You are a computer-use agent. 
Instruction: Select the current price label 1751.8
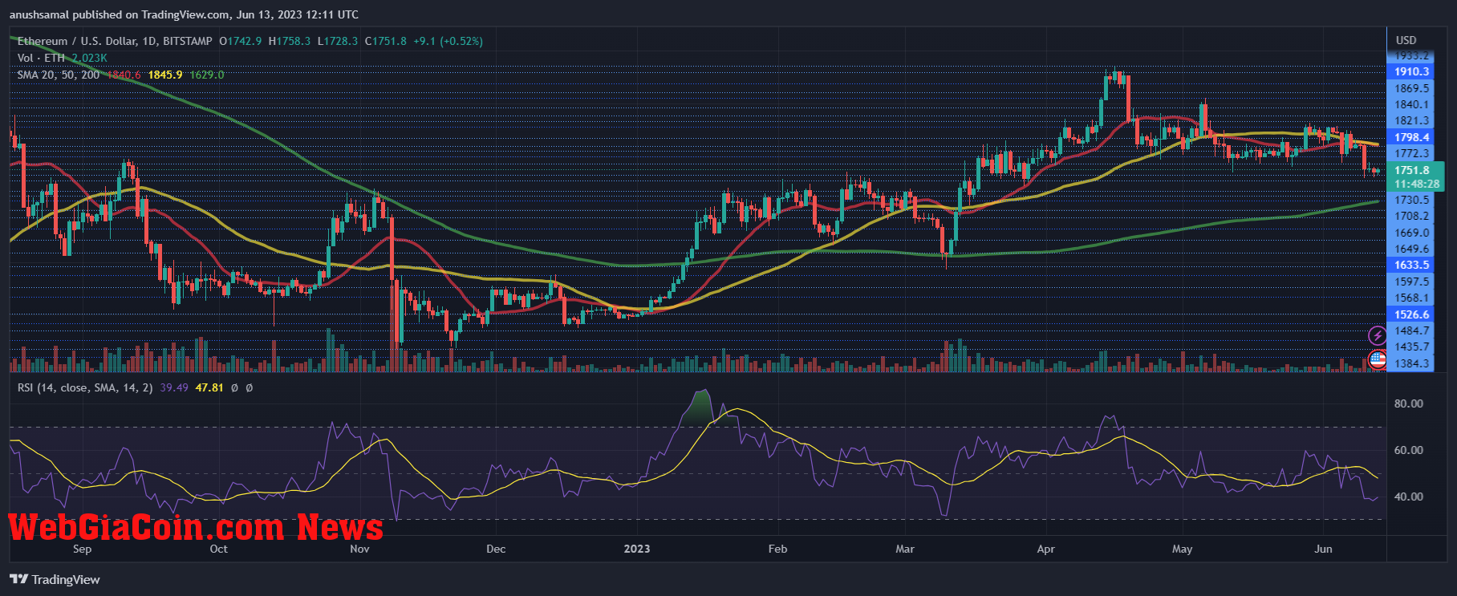point(1412,170)
